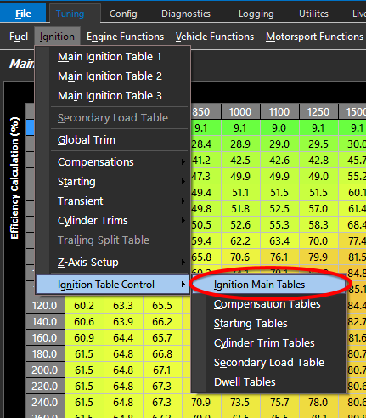
Task: Click cell 79.9 under 1250 column
Action: (x=318, y=257)
